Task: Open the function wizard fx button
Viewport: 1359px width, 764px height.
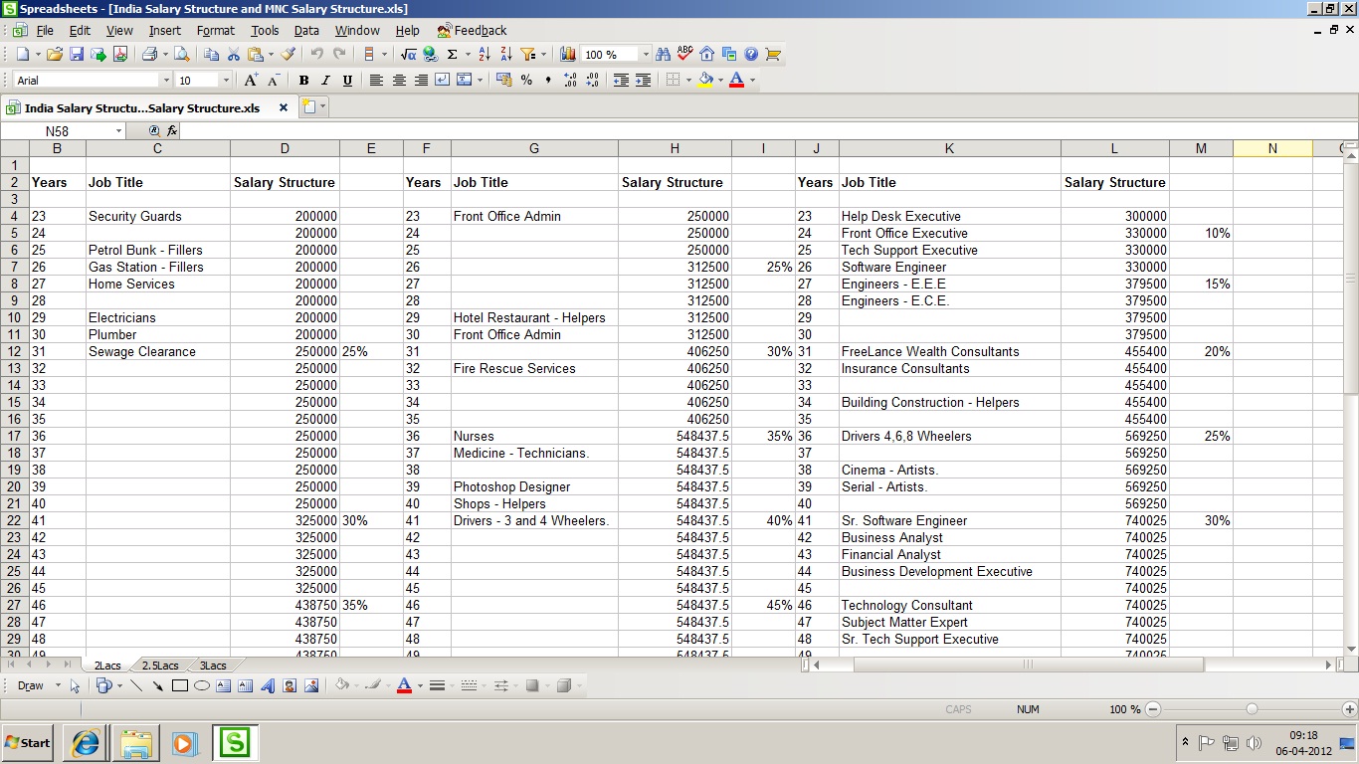Action: point(172,131)
